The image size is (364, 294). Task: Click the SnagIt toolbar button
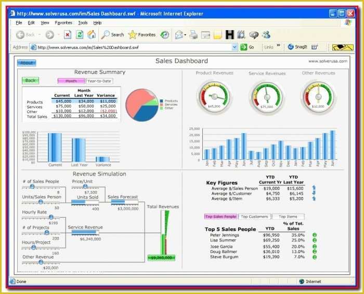click(x=297, y=47)
